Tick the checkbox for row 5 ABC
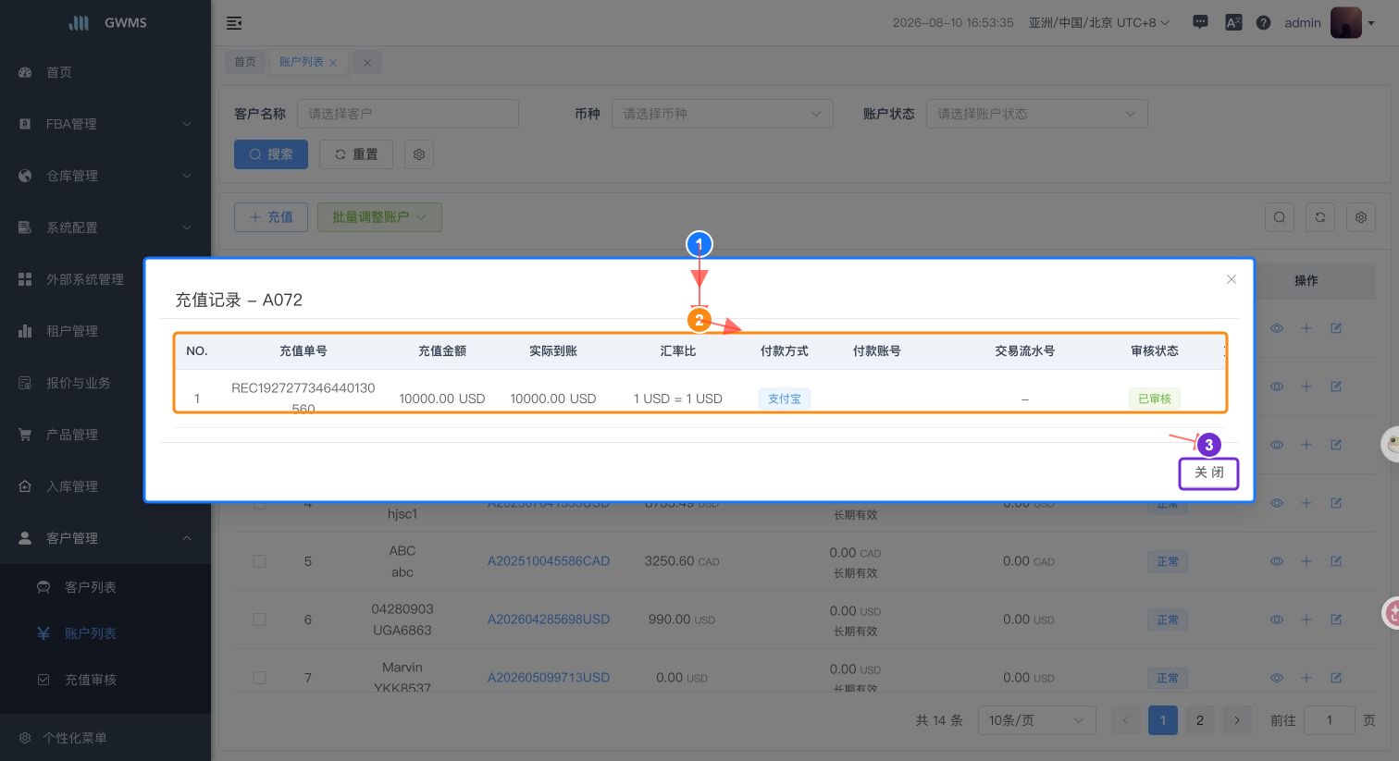This screenshot has height=761, width=1399. pyautogui.click(x=260, y=561)
